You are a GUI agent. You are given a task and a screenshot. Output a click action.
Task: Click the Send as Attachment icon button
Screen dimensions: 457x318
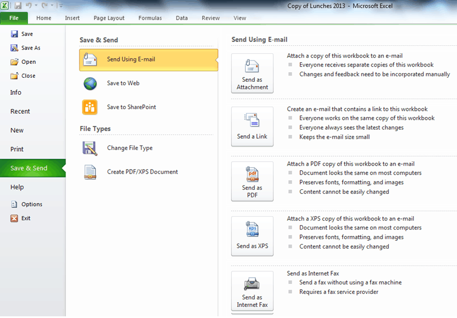[x=252, y=73]
